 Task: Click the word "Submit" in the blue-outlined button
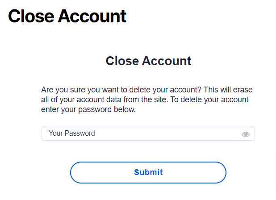148,172
